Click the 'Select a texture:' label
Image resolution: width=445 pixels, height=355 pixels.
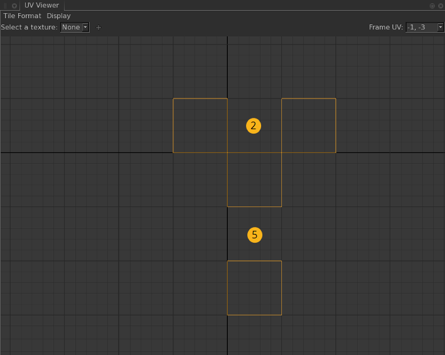[x=29, y=28]
